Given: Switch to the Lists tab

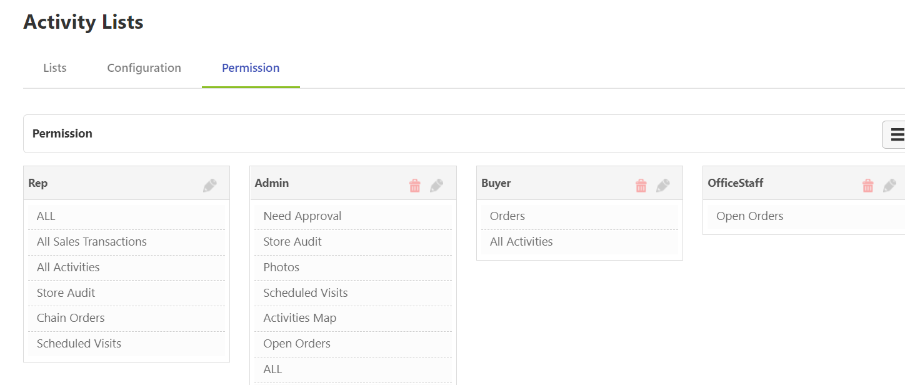Looking at the screenshot, I should [x=54, y=67].
